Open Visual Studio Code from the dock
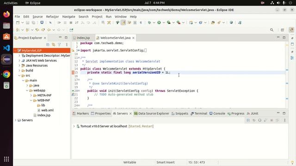The image size is (296, 166). coord(6,48)
